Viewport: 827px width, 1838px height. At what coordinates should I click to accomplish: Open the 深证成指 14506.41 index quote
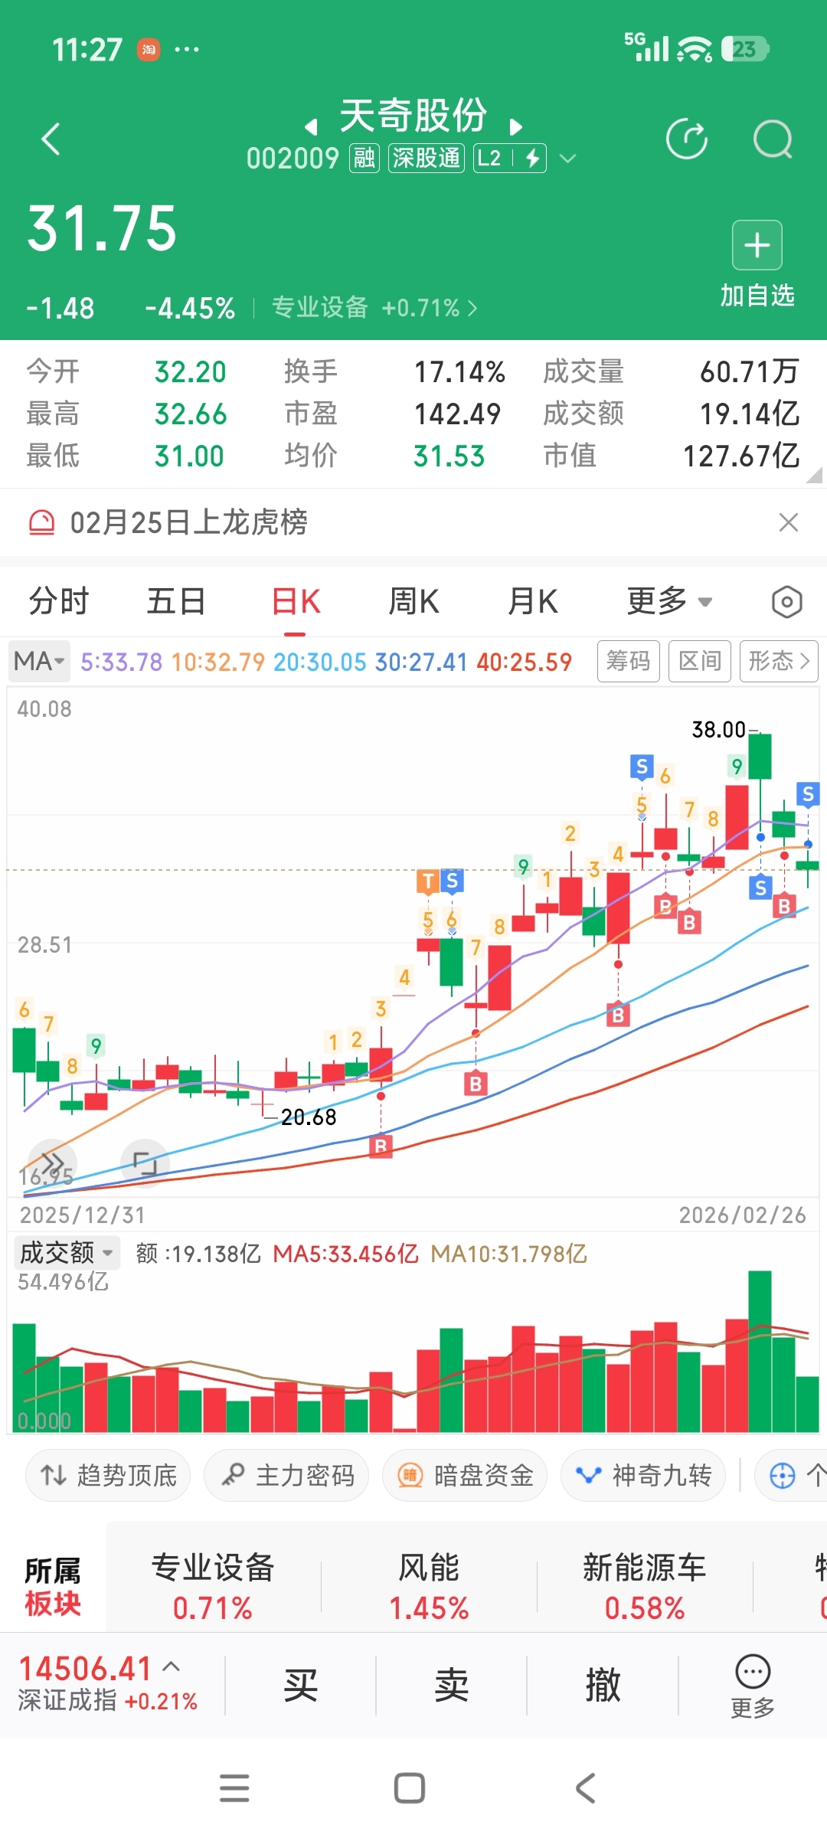[108, 1683]
